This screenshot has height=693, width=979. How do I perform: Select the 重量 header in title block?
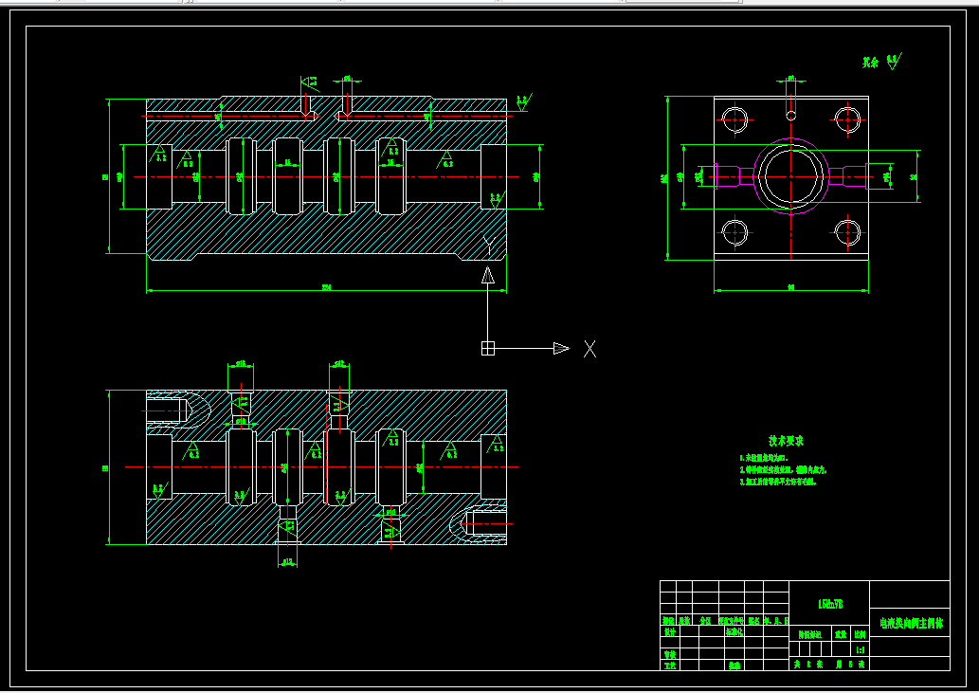[841, 634]
